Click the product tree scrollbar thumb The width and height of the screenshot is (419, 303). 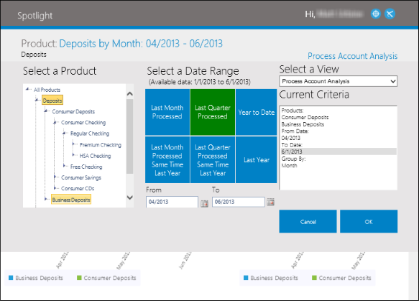(129, 136)
